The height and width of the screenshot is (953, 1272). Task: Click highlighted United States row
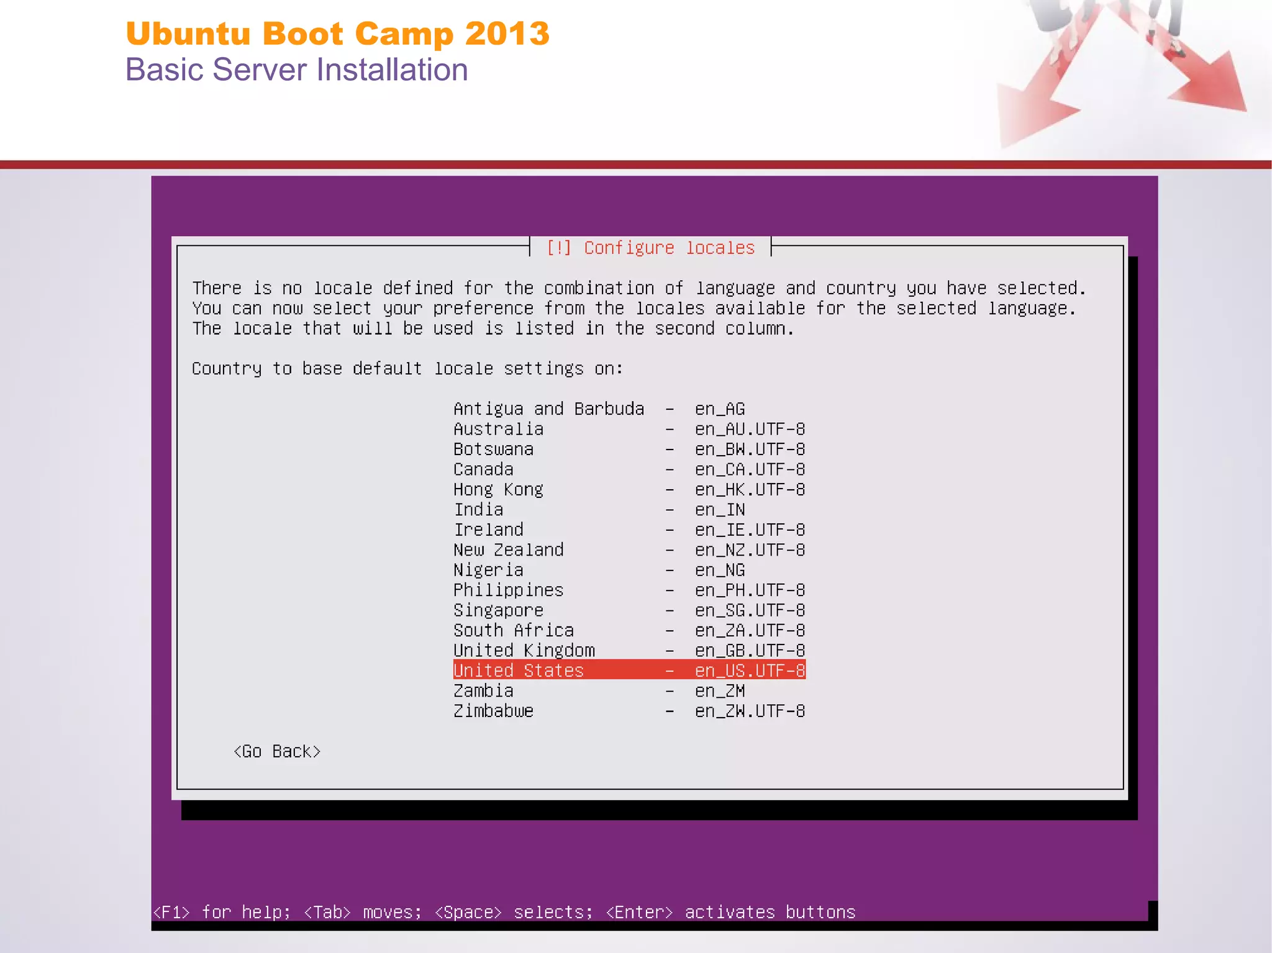click(x=629, y=670)
